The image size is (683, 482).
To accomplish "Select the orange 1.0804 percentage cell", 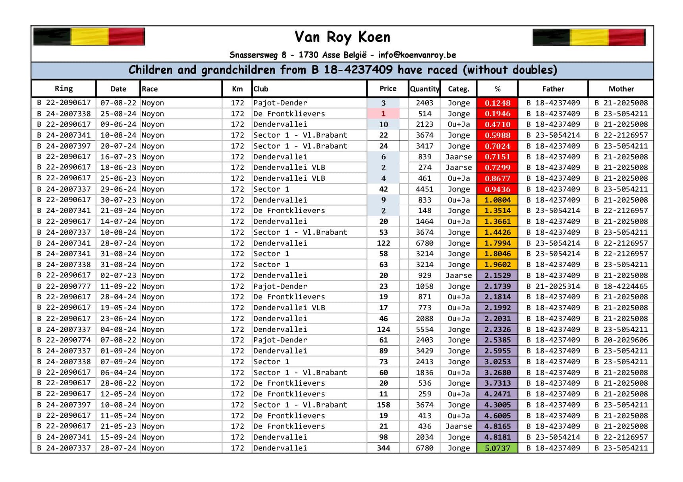I will pyautogui.click(x=497, y=200).
